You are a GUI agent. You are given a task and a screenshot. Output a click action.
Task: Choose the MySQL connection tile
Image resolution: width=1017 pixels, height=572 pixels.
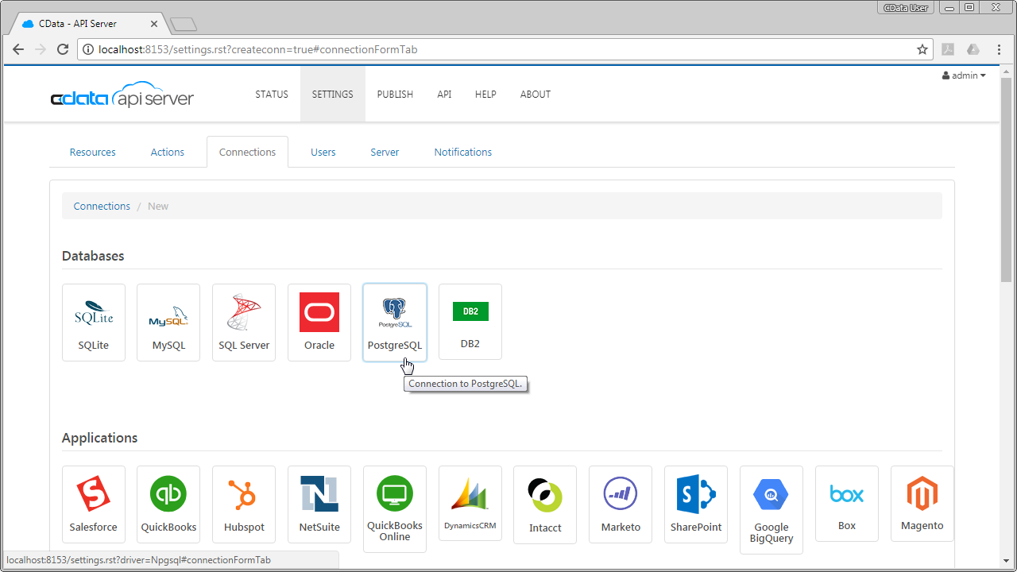168,323
